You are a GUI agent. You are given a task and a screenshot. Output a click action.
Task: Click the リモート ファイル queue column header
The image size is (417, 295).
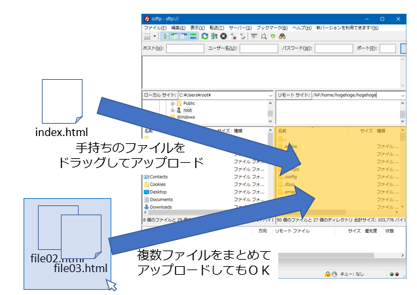[x=292, y=231]
